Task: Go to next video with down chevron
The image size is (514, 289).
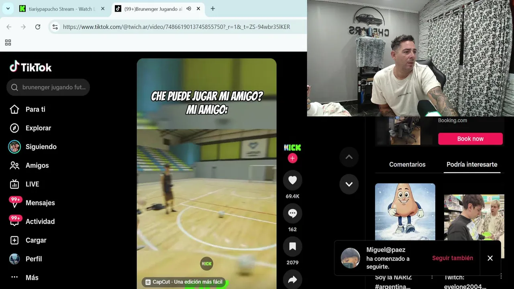Action: coord(349,184)
